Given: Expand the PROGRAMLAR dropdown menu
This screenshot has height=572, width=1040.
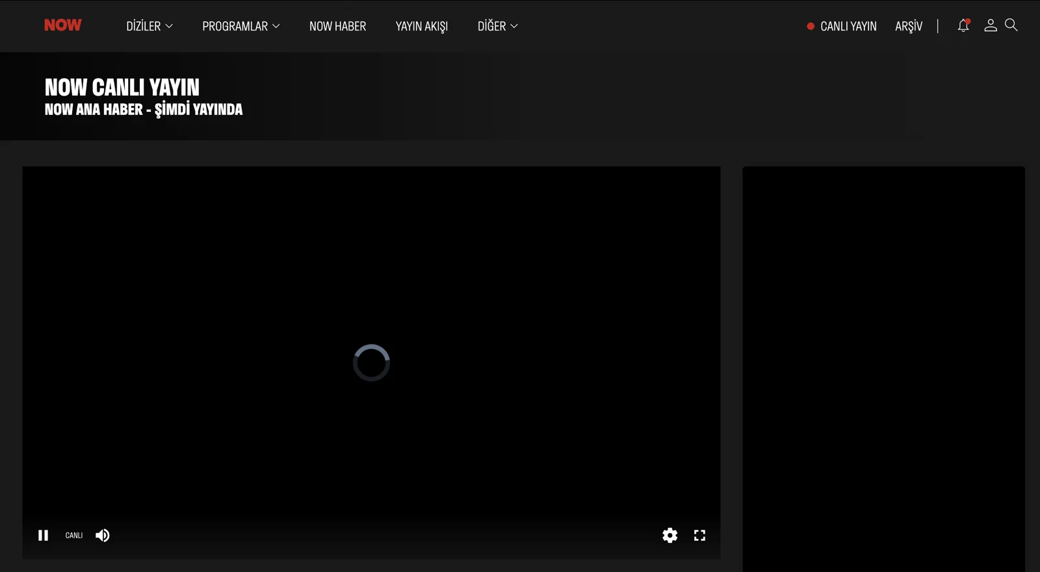Looking at the screenshot, I should [x=241, y=26].
